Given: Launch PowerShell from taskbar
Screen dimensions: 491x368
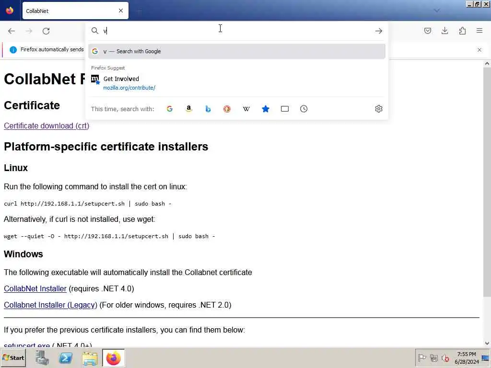Looking at the screenshot, I should click(x=66, y=358).
